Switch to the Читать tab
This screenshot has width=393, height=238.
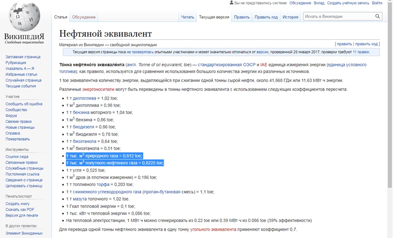187,17
